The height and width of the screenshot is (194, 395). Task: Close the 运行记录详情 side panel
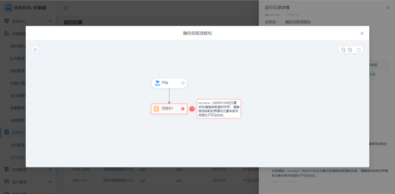tap(388, 8)
